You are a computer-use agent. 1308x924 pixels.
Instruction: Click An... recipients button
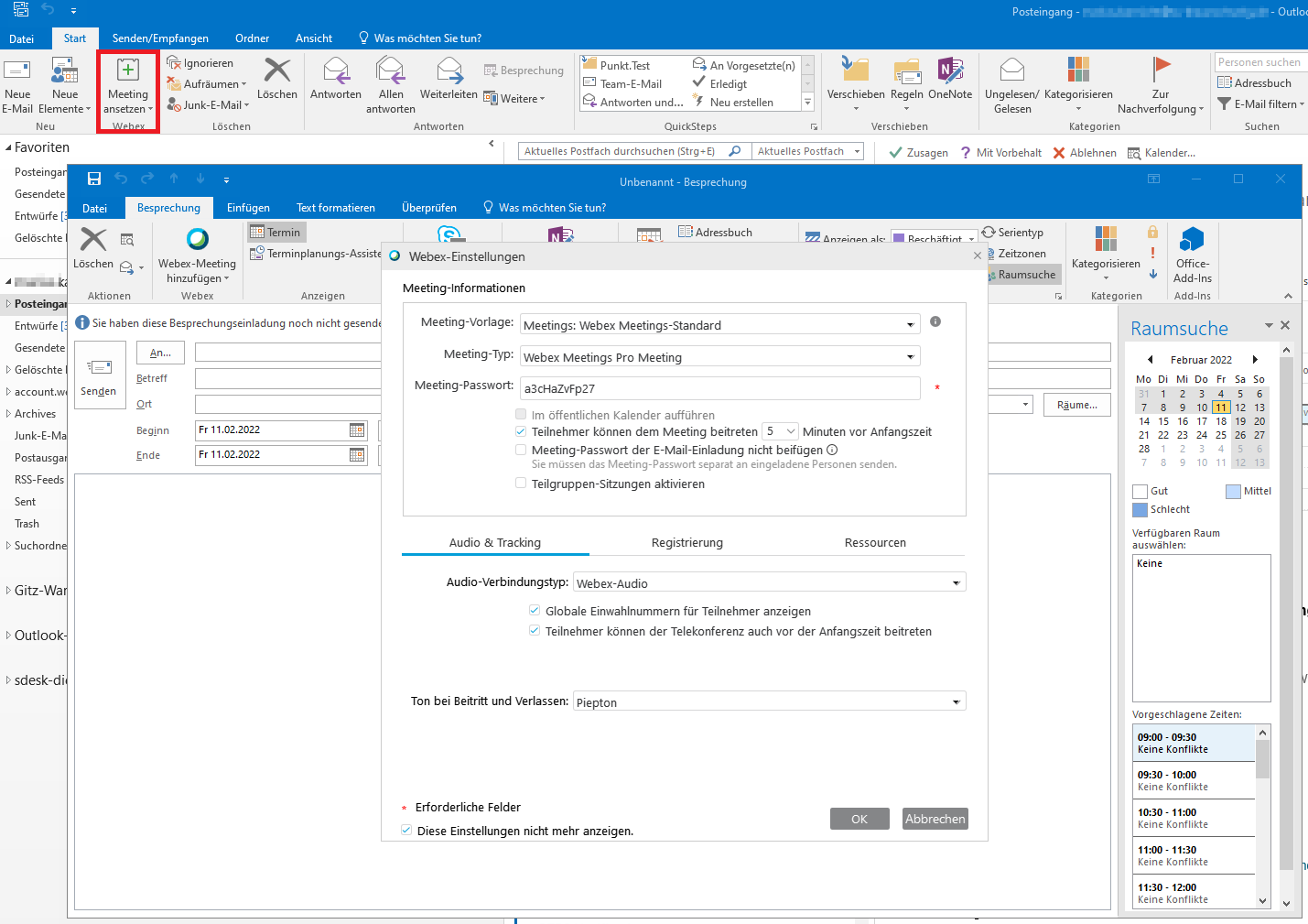click(x=160, y=353)
